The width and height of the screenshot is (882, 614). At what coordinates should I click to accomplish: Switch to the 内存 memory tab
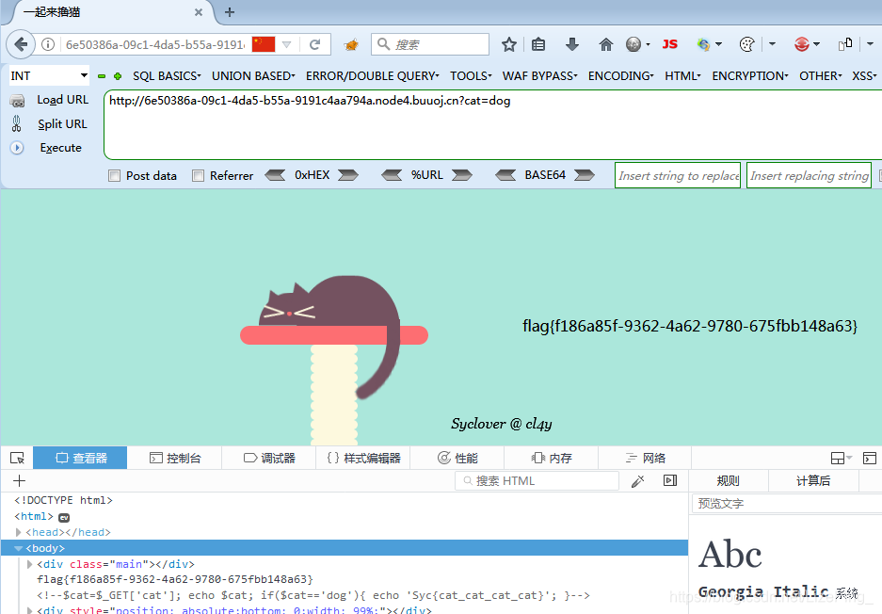552,458
